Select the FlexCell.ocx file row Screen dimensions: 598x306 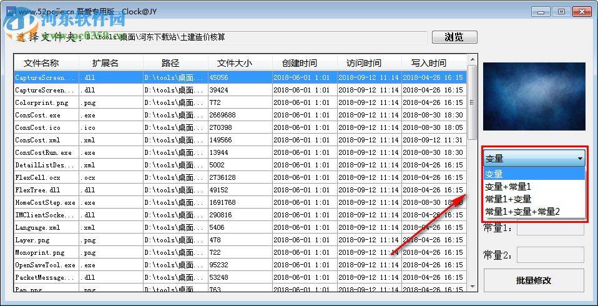click(x=240, y=177)
